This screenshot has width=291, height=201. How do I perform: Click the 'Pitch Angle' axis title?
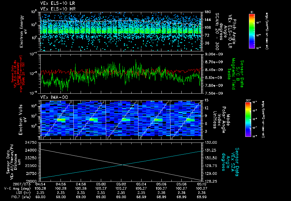pos(234,32)
